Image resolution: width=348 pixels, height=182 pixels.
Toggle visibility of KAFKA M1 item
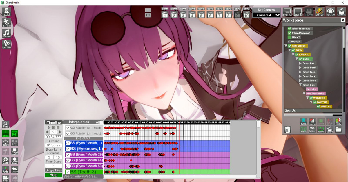297,55
